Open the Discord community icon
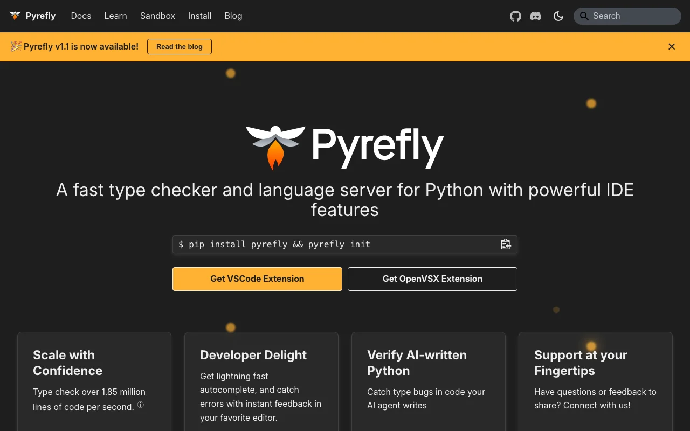Image resolution: width=690 pixels, height=431 pixels. click(535, 16)
